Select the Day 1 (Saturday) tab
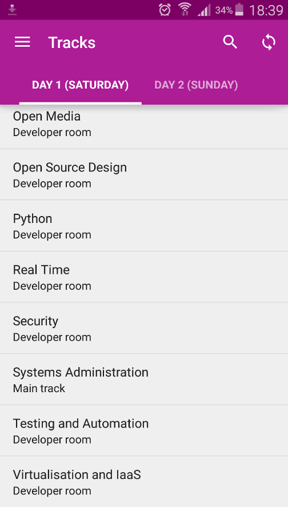 (80, 85)
